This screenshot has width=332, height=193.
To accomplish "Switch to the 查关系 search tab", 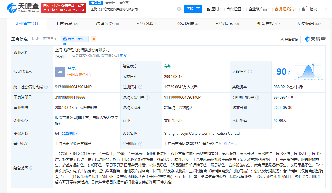I will coord(124,3).
